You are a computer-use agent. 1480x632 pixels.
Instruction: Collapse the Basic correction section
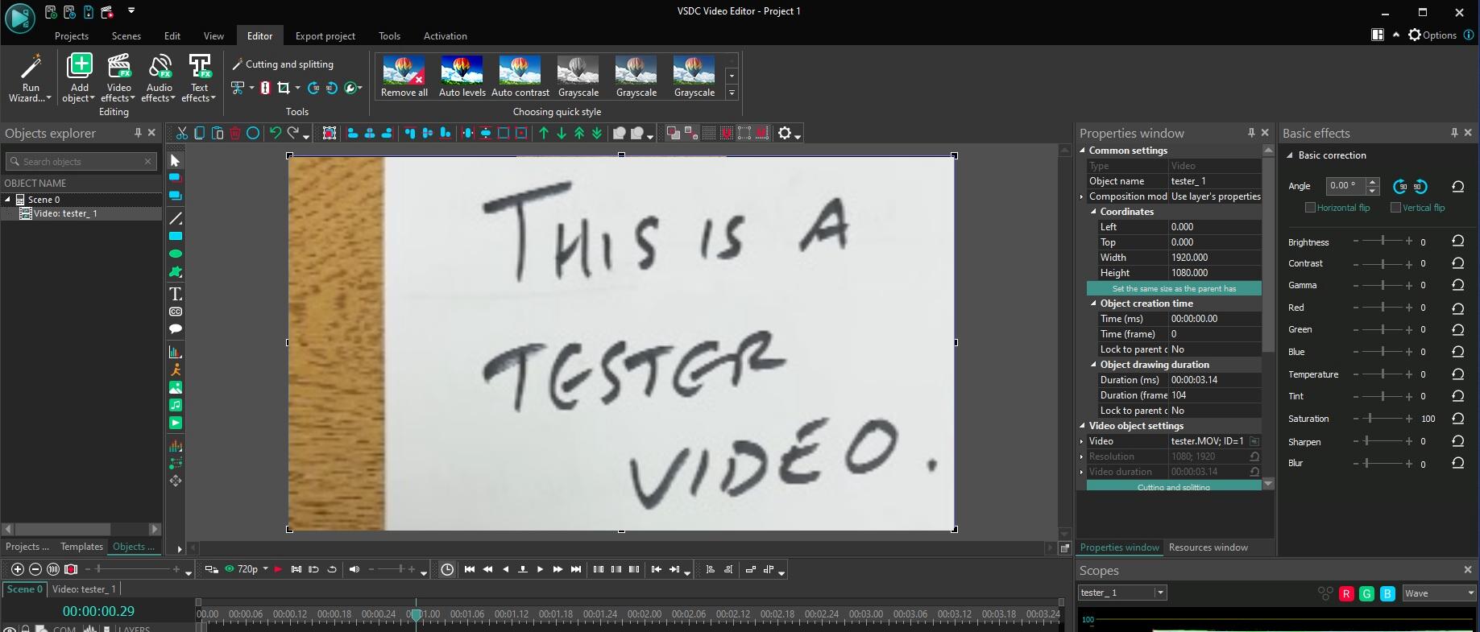pyautogui.click(x=1289, y=155)
